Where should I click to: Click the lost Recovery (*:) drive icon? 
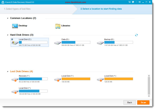pos(15,80)
